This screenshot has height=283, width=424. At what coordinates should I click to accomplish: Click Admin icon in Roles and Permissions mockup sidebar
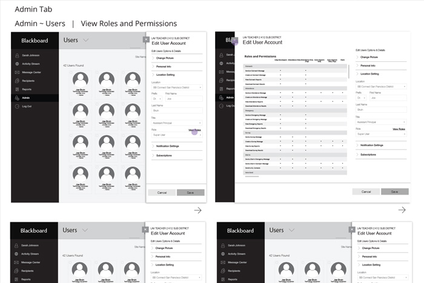(x=221, y=98)
